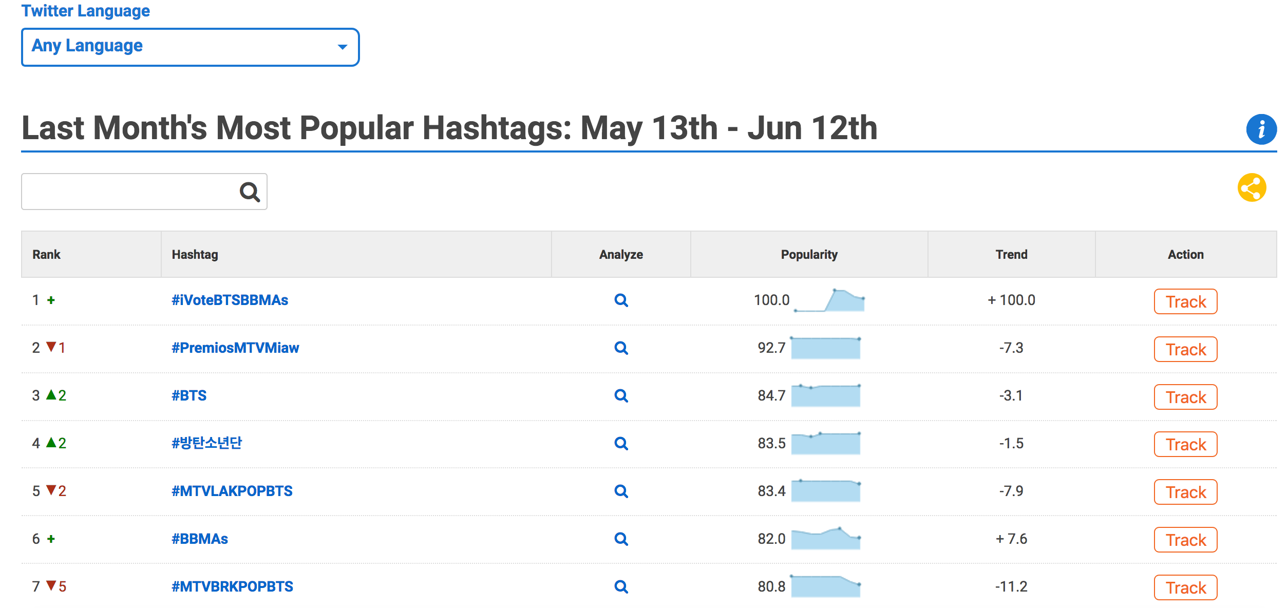
Task: Track the #MTVBRKPOPBTS hashtag
Action: tap(1185, 588)
